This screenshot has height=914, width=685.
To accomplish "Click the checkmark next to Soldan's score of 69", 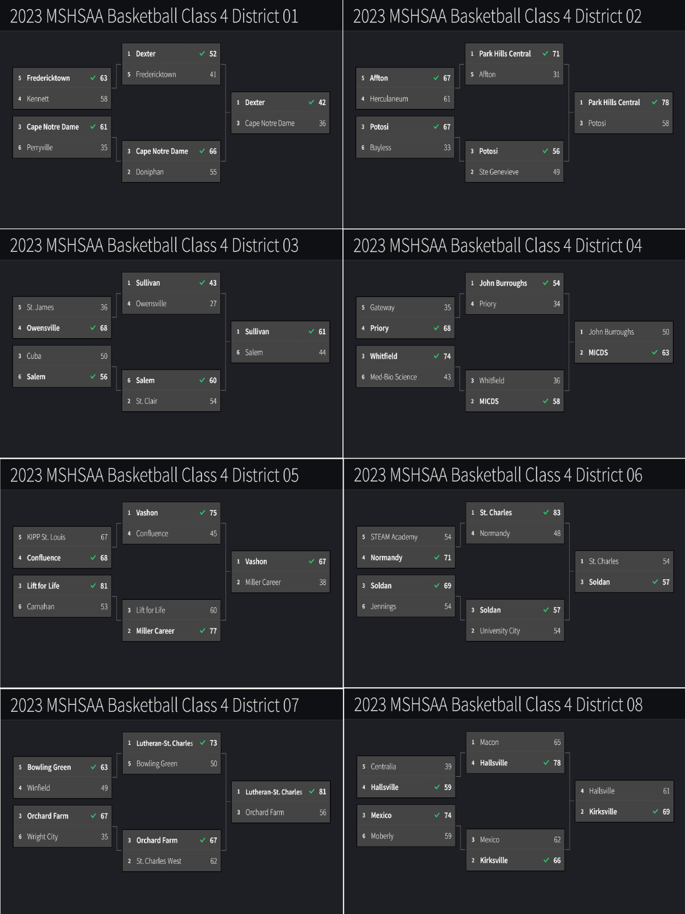I will 437,586.
